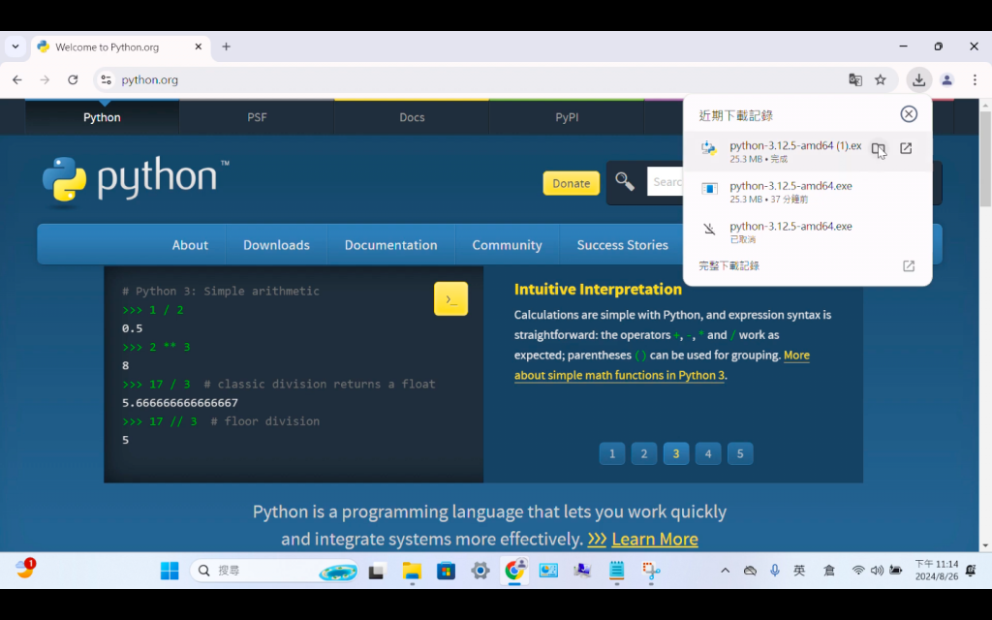Image resolution: width=992 pixels, height=620 pixels.
Task: Click the search magnifier icon
Action: [x=625, y=181]
